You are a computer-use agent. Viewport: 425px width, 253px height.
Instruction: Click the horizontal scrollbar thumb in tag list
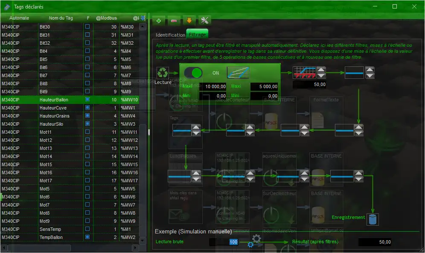40,247
